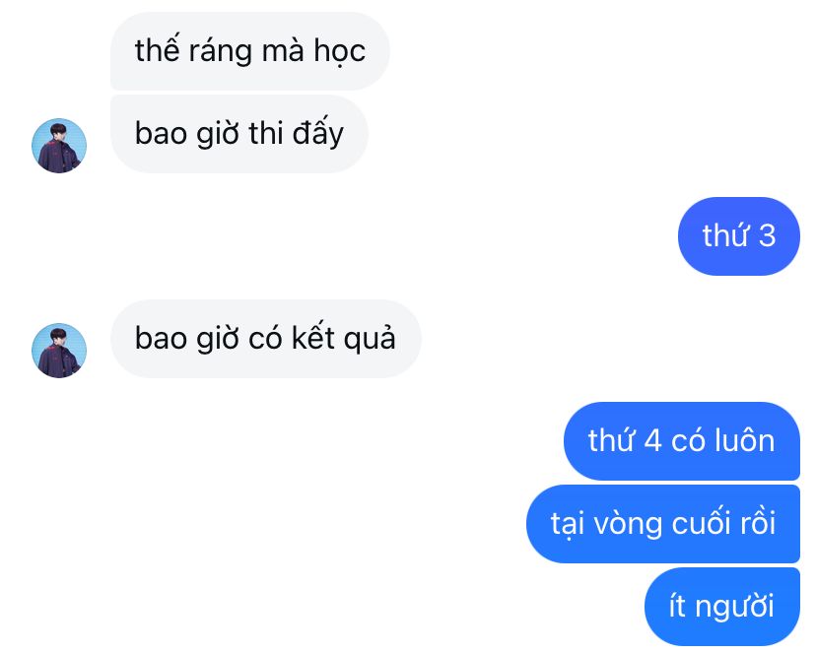Select the "bao giờ có kết quả" message

(265, 339)
